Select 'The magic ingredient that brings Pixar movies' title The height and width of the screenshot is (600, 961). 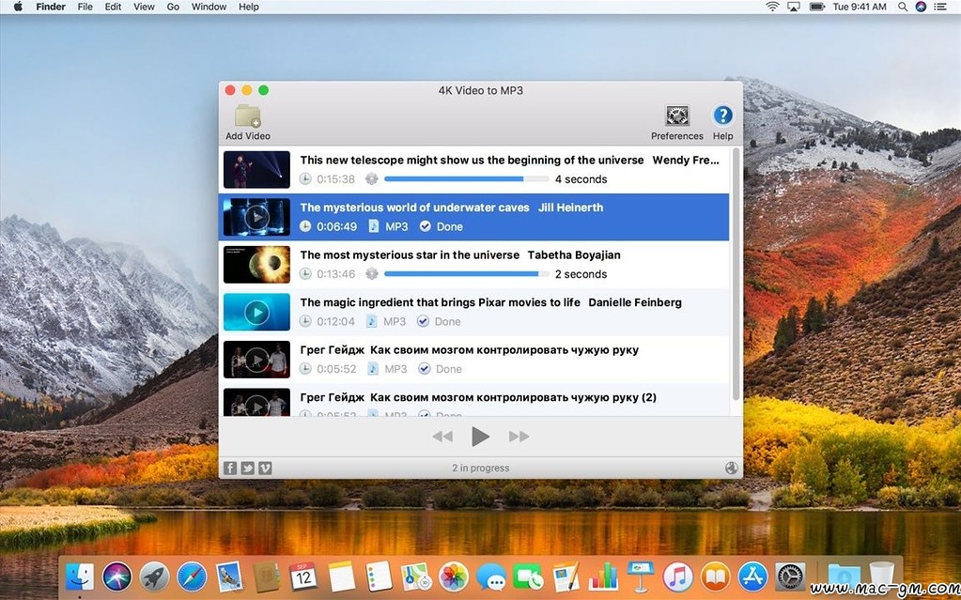440,302
